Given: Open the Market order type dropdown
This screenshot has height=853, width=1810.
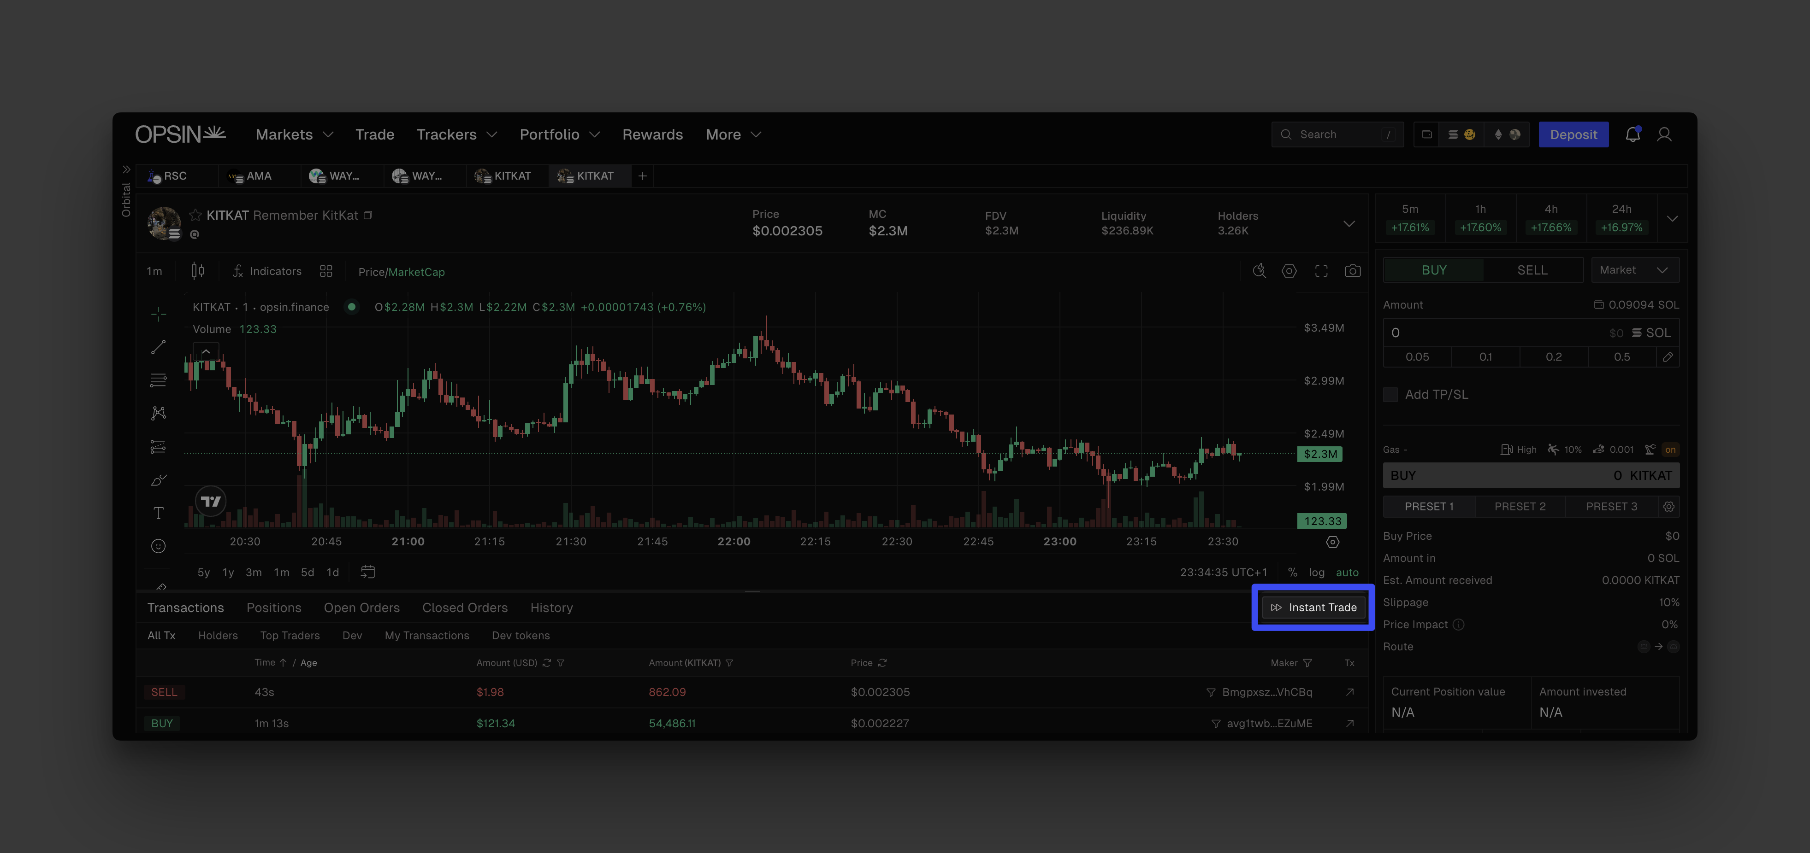Looking at the screenshot, I should pyautogui.click(x=1634, y=270).
